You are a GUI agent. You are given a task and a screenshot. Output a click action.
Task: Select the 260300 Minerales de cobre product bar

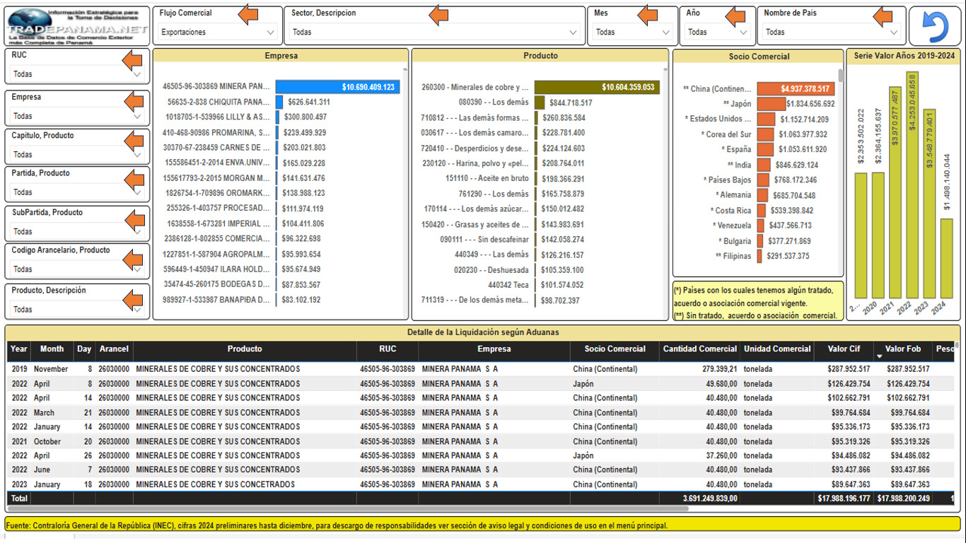(597, 88)
